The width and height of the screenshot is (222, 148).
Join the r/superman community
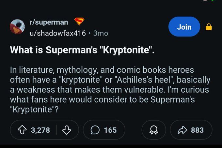click(184, 27)
